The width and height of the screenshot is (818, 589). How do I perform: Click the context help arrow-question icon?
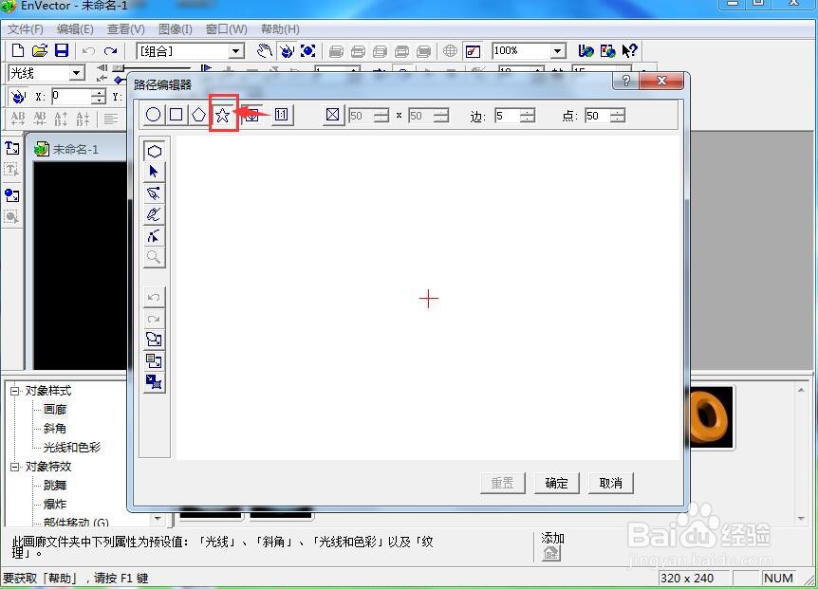coord(630,50)
